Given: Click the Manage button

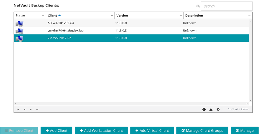Looking at the screenshot, I should coord(245,131).
